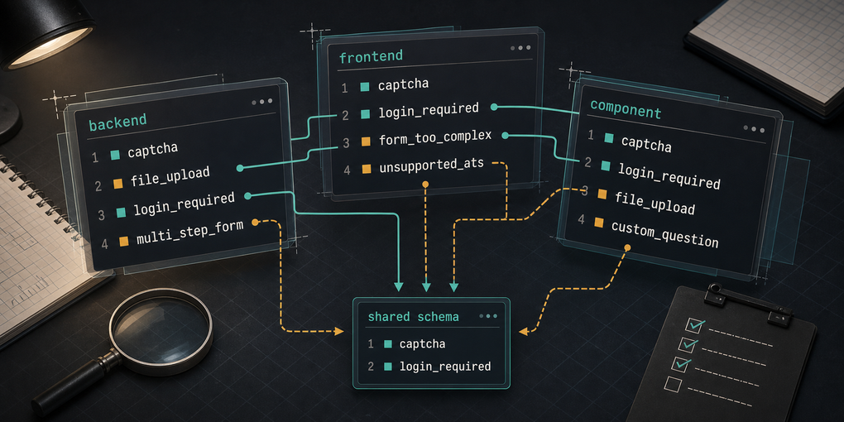
Task: Select the multi_step_form row in backend
Action: (175, 234)
